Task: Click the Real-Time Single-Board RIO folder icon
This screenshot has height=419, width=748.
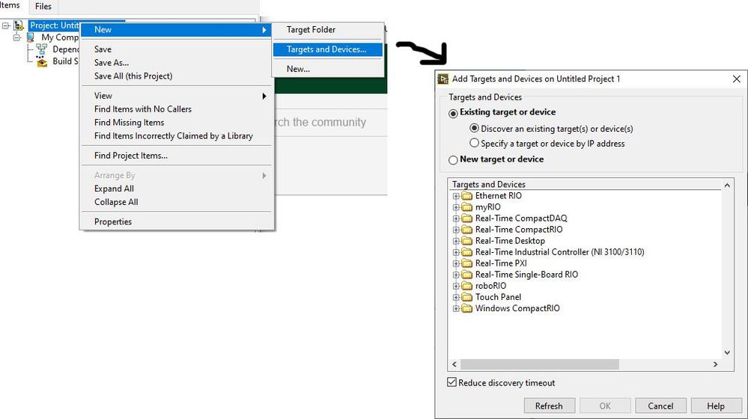Action: [x=467, y=275]
